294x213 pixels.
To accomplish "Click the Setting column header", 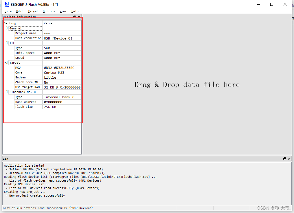I will tap(23, 23).
